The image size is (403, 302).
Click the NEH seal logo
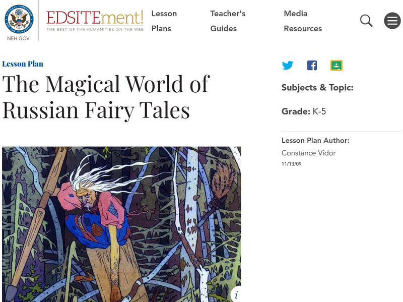click(19, 19)
